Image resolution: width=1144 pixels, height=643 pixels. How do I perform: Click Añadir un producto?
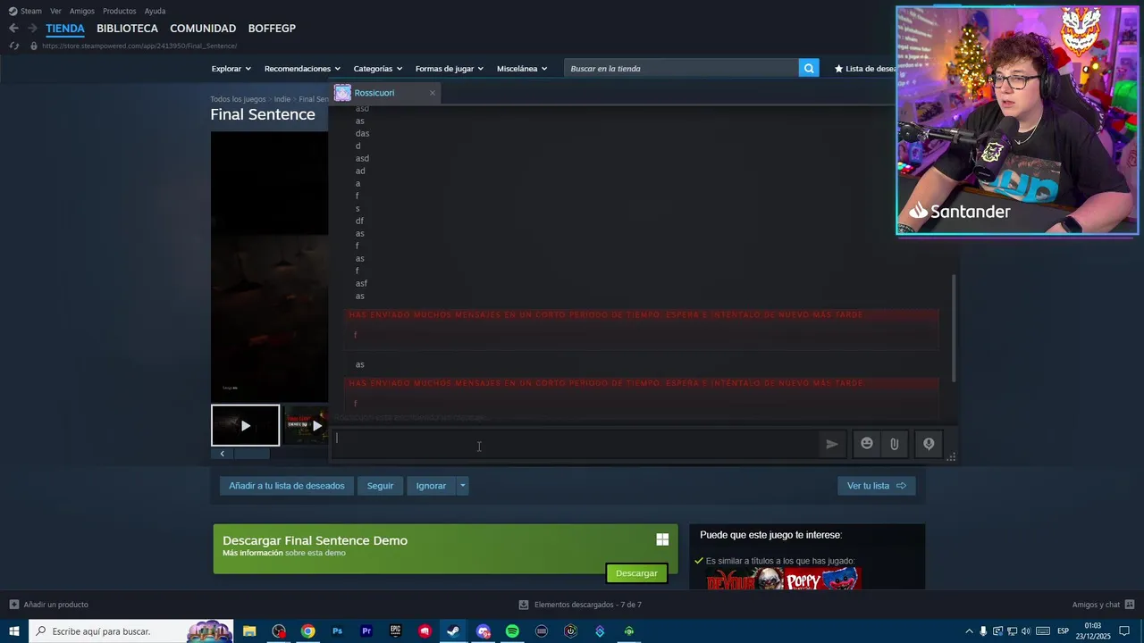[49, 605]
